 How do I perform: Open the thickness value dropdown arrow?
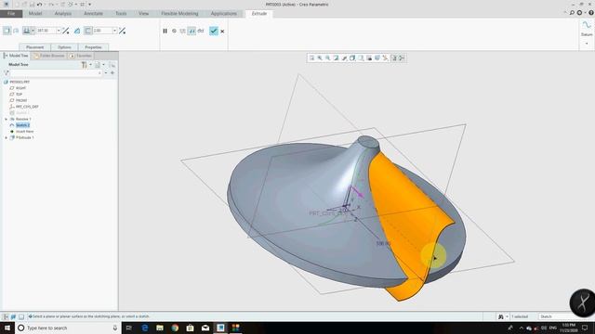tap(114, 31)
